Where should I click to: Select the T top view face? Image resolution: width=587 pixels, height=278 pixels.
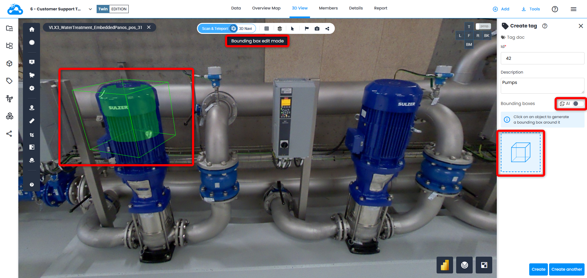coord(469,27)
